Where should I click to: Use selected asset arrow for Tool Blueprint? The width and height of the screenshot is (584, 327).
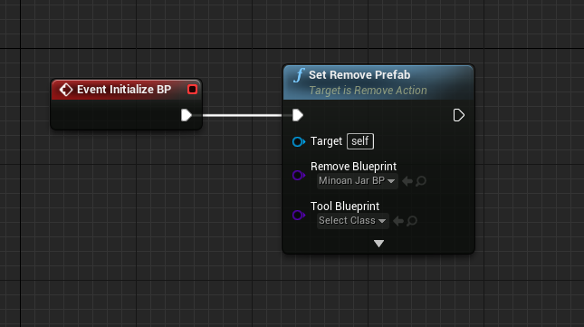398,221
